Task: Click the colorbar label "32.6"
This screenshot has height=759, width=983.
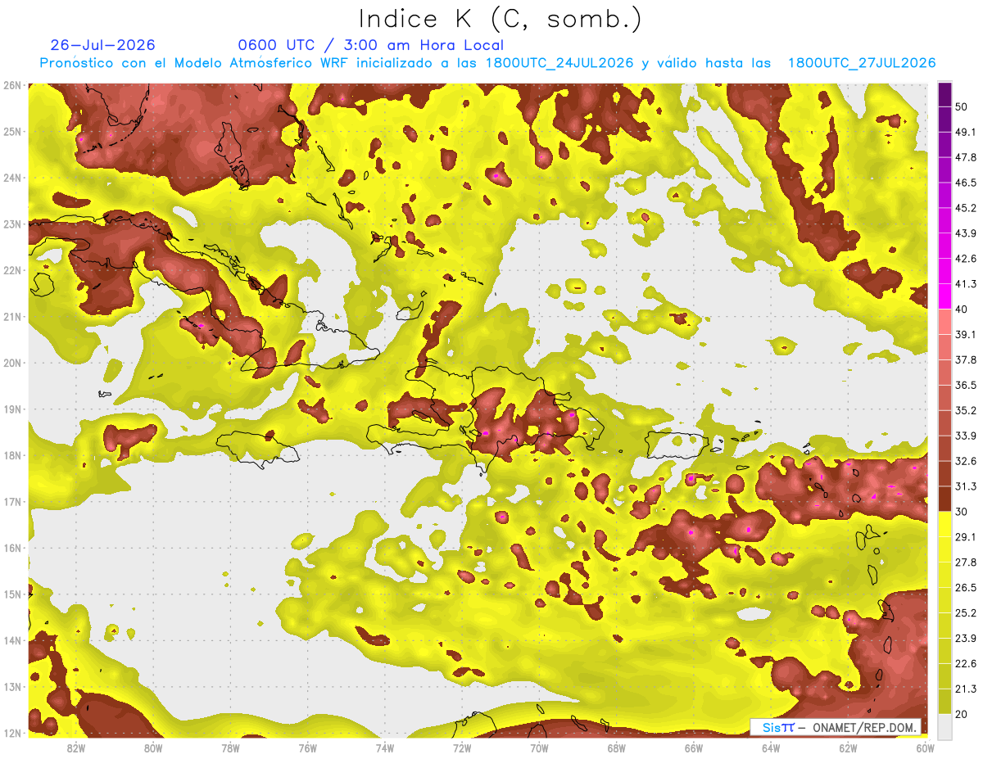Action: [966, 461]
